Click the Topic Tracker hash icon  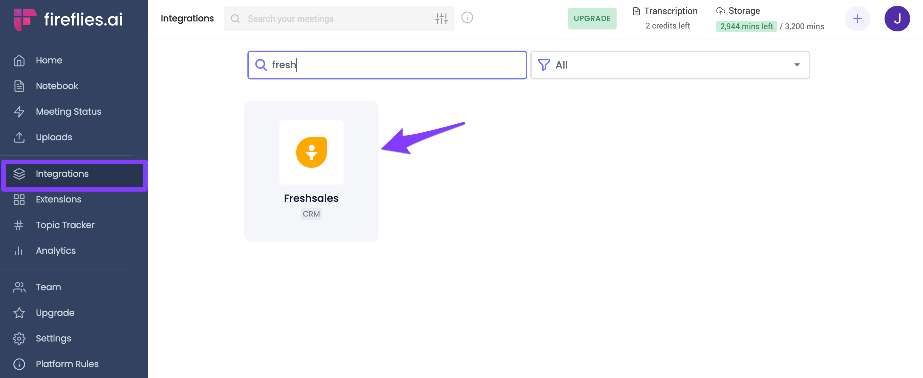click(19, 225)
